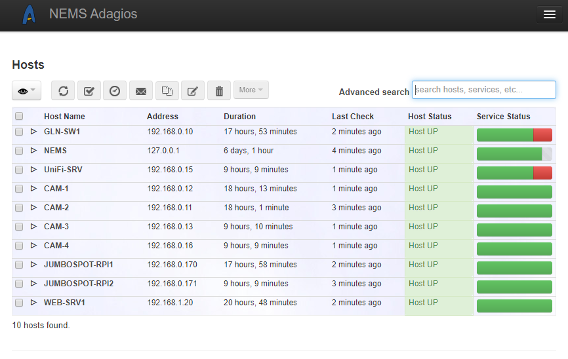This screenshot has width=568, height=359.
Task: Expand the CAM-4 host row triangle
Action: [33, 246]
